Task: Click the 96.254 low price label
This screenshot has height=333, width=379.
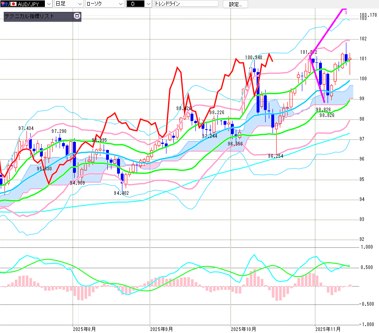Action: click(x=275, y=156)
